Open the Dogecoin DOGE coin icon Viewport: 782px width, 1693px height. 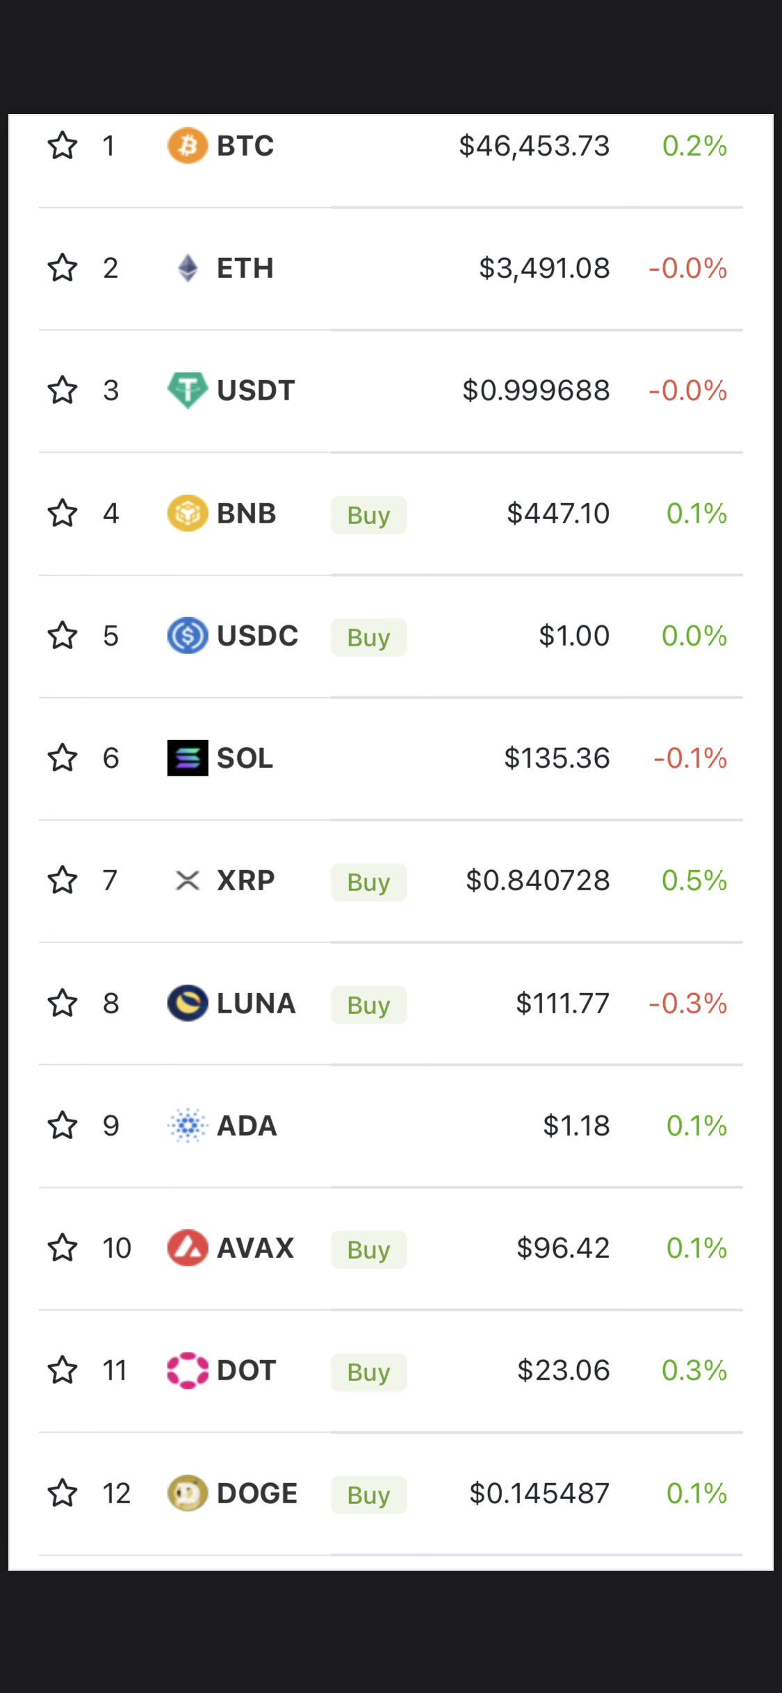[188, 1494]
